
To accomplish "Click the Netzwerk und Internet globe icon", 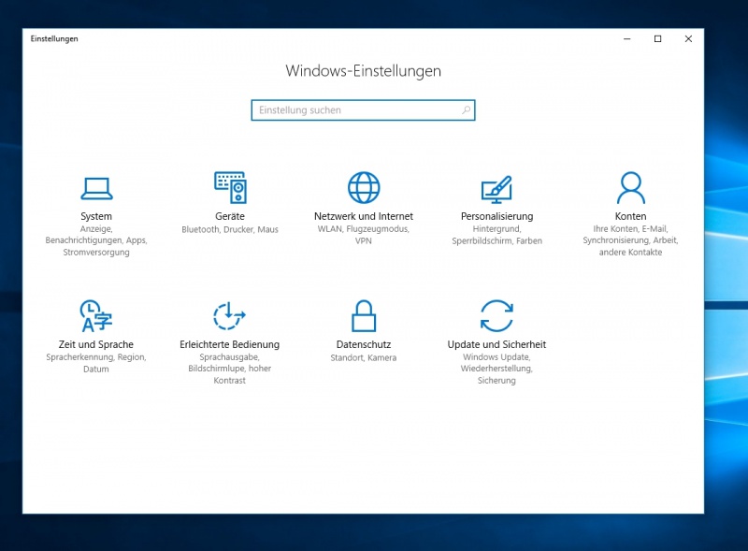I will coord(364,188).
